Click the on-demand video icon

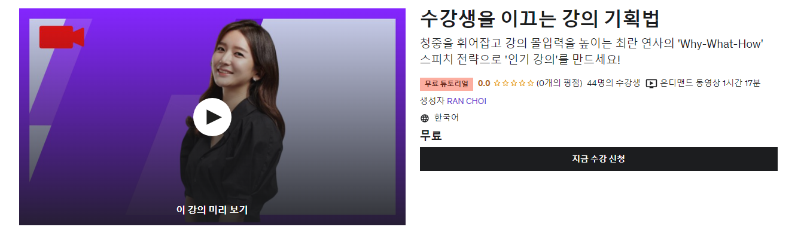click(651, 84)
